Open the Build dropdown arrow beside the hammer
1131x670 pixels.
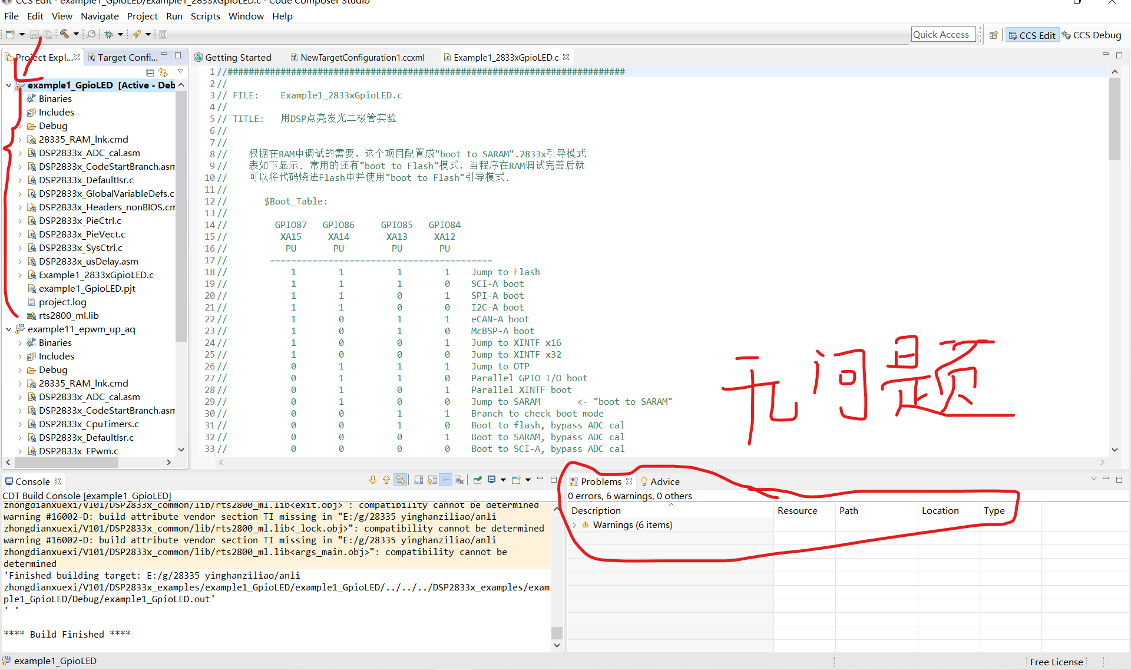pyautogui.click(x=77, y=34)
